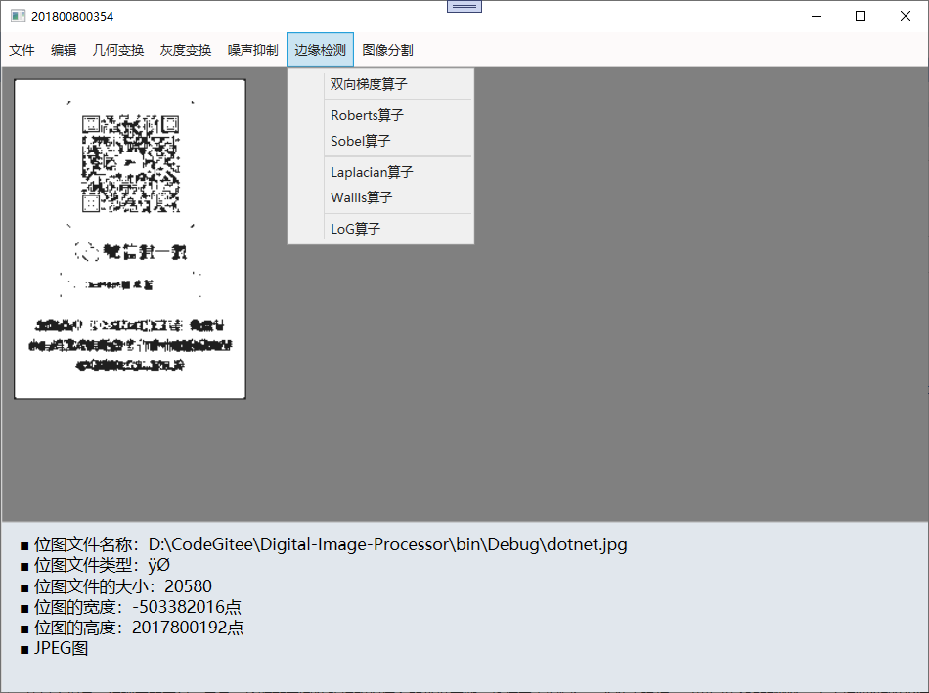Click the application icon in title bar

[x=18, y=16]
